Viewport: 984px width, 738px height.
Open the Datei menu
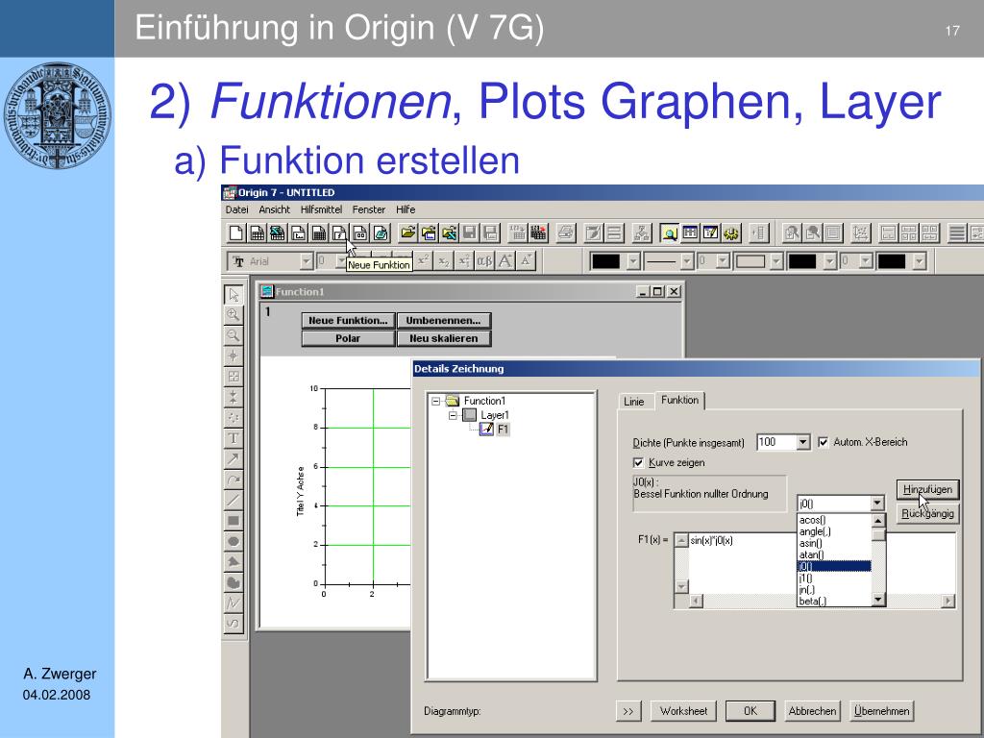(x=236, y=209)
